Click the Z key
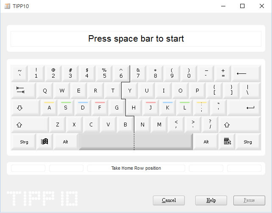 coord(58,125)
